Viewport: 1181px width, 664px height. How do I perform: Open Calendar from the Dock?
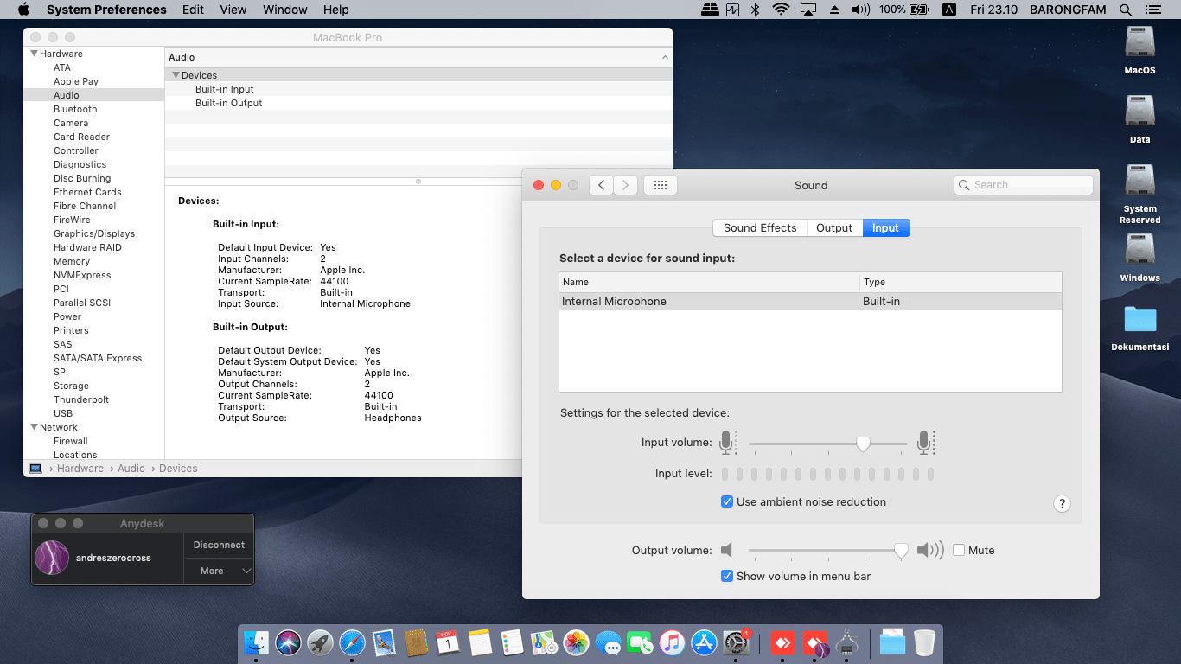pos(448,643)
